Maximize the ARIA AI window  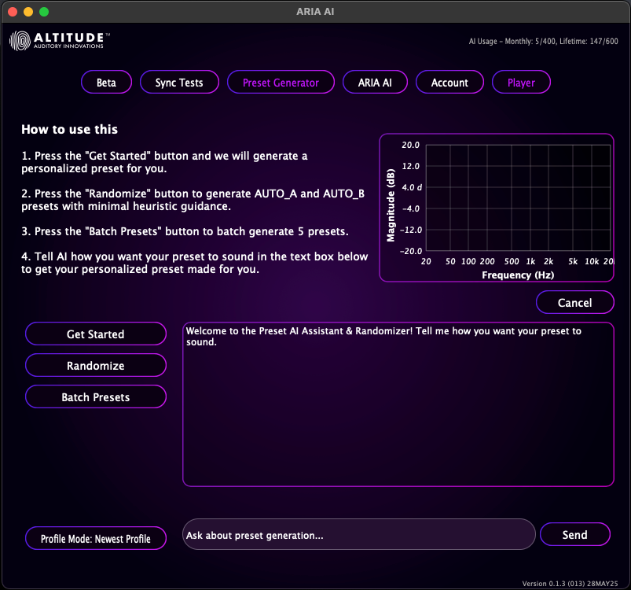tap(44, 12)
